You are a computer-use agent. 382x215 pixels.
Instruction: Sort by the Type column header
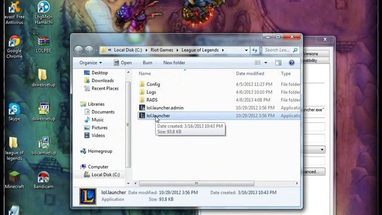(286, 73)
